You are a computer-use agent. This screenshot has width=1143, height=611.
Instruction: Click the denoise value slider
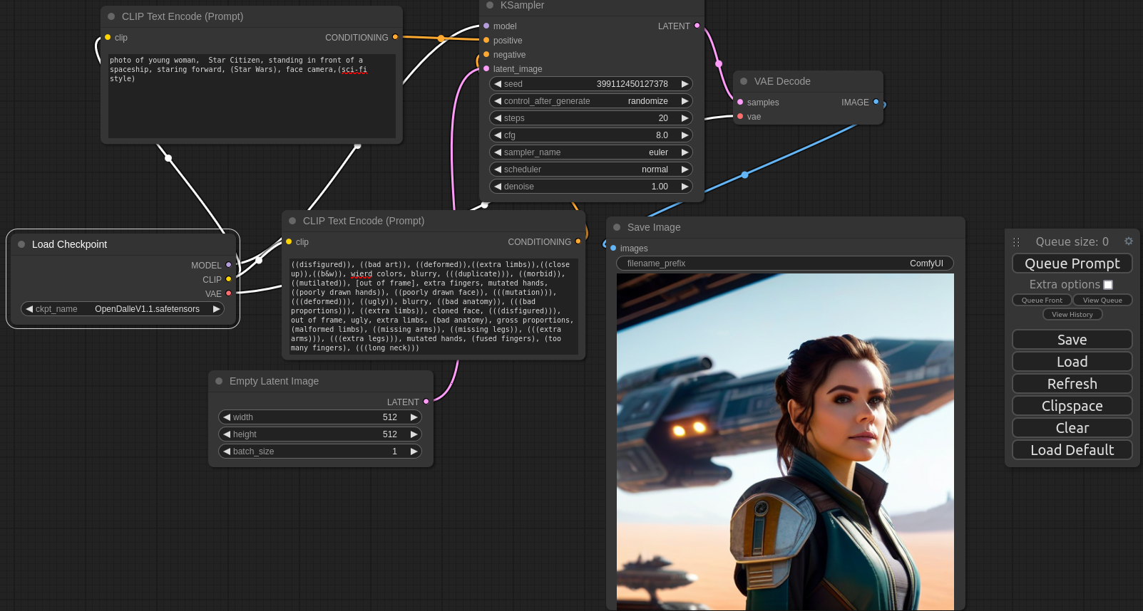(x=590, y=187)
